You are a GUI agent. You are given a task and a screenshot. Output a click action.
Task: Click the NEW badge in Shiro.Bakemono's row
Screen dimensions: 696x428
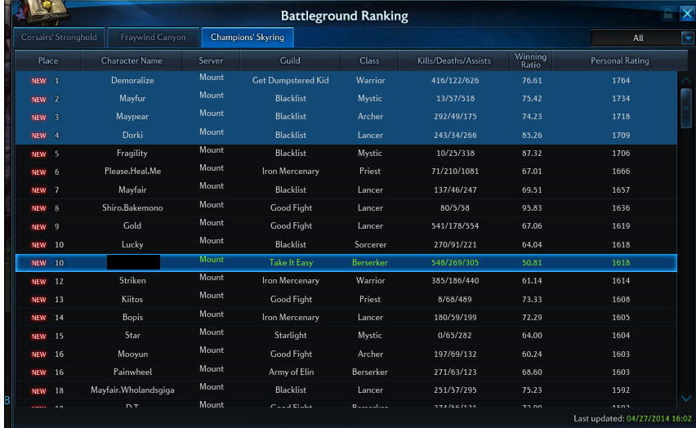point(38,208)
